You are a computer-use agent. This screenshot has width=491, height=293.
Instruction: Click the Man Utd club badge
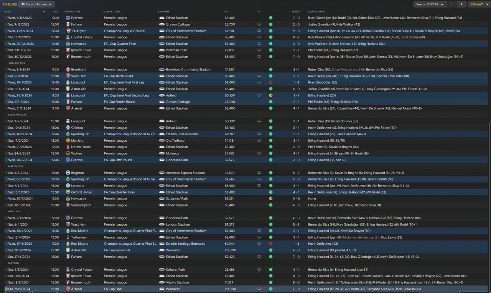(x=68, y=141)
